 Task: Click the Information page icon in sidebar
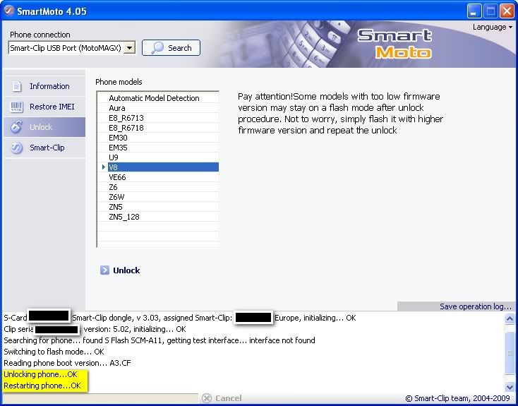pyautogui.click(x=16, y=86)
